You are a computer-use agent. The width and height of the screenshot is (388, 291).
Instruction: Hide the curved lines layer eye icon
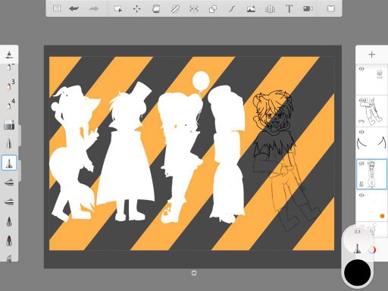click(361, 132)
